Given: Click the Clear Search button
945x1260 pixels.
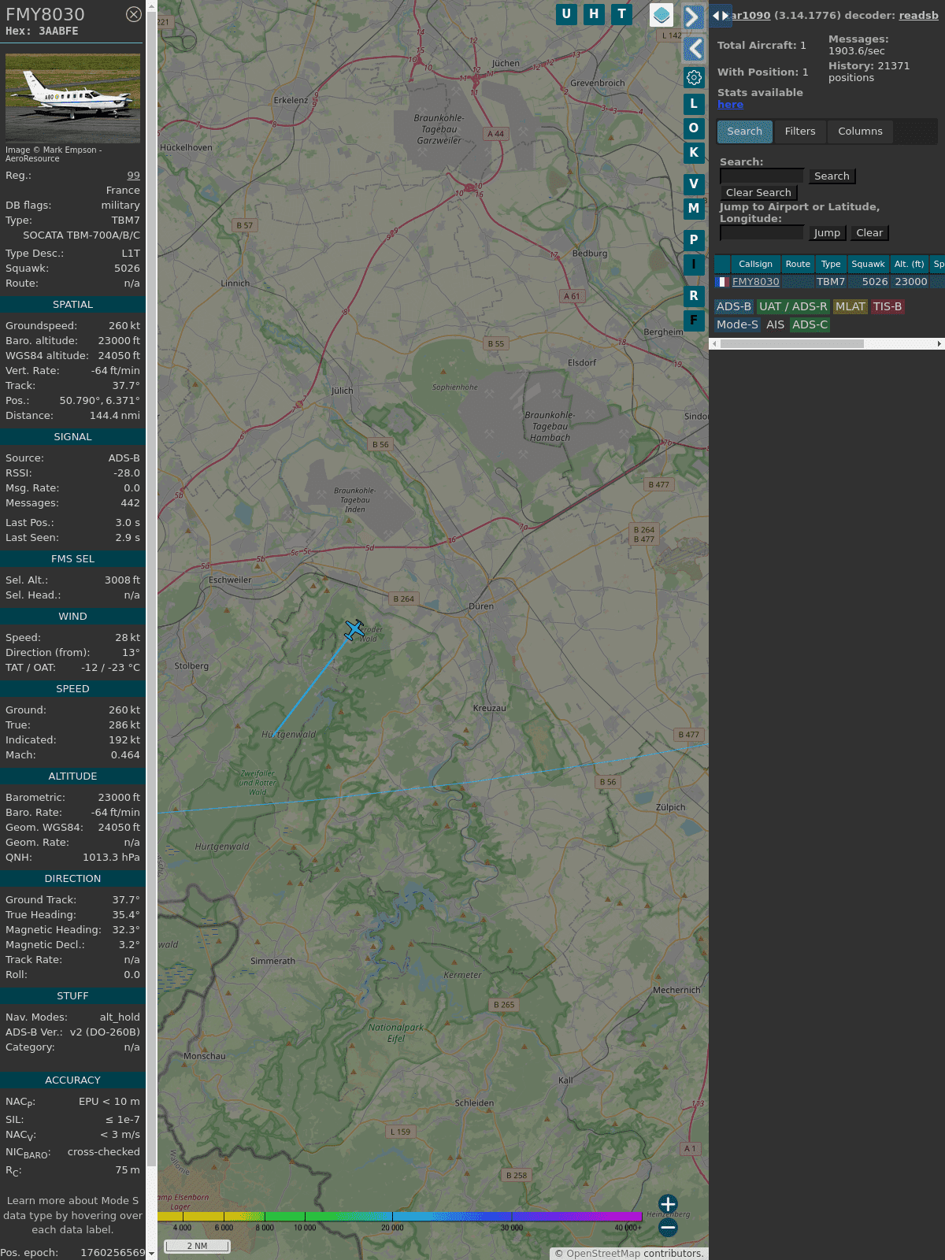Looking at the screenshot, I should click(x=758, y=193).
